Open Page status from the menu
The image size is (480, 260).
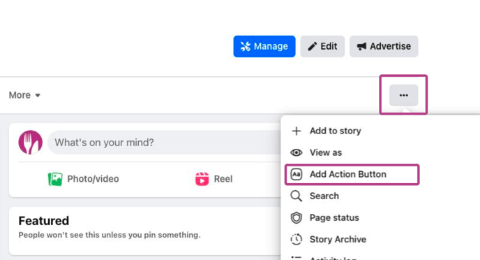[x=380, y=217]
